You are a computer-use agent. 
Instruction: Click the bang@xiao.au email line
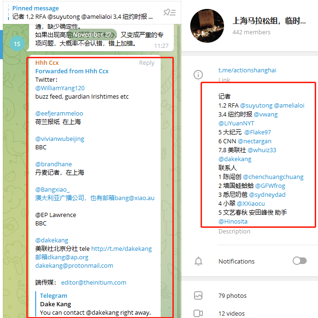point(95,198)
